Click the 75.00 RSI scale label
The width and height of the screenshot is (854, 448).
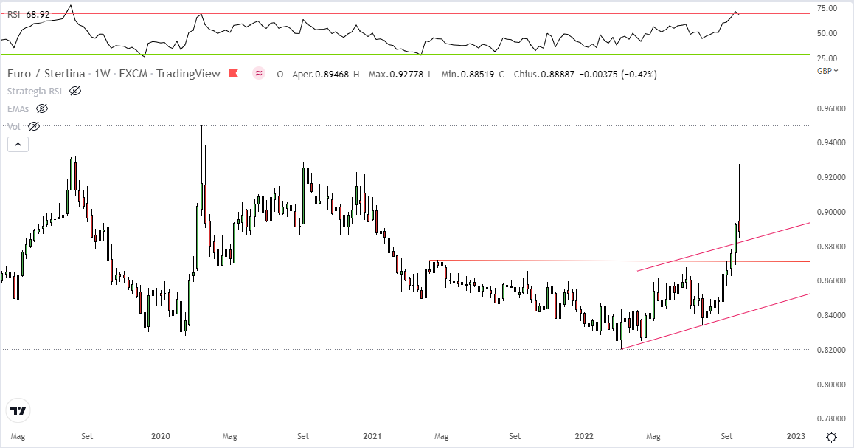827,8
